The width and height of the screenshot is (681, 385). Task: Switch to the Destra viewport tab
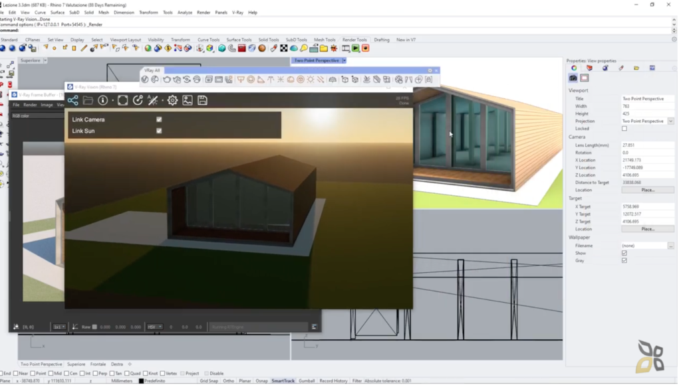pos(117,364)
